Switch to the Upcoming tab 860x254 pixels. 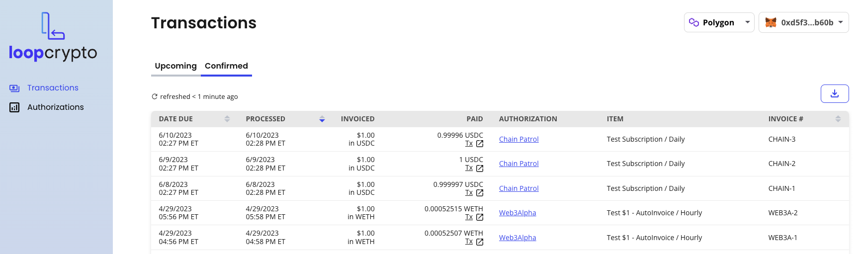point(175,66)
